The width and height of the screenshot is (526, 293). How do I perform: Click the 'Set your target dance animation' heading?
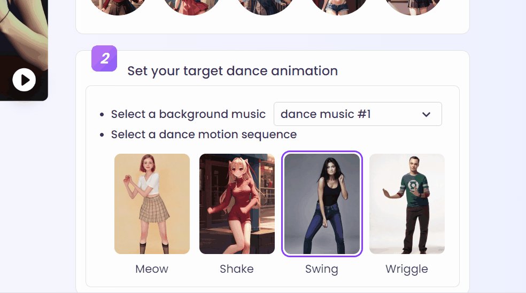pyautogui.click(x=233, y=71)
